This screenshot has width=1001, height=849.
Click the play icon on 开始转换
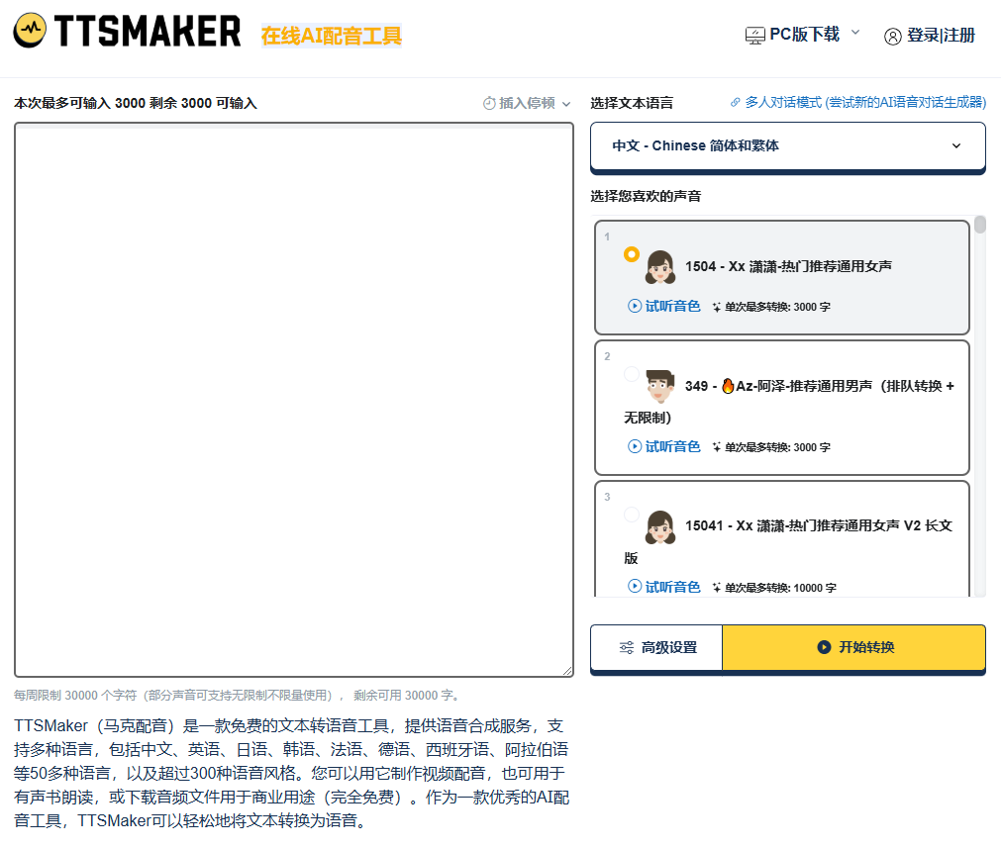[x=824, y=647]
